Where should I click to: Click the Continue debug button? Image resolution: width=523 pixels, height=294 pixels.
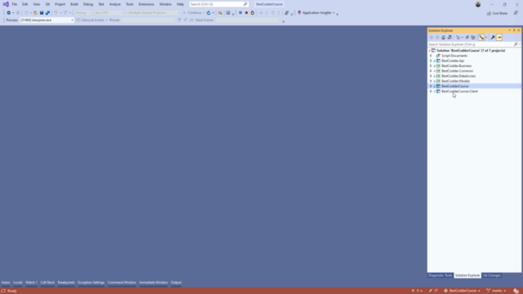[192, 13]
